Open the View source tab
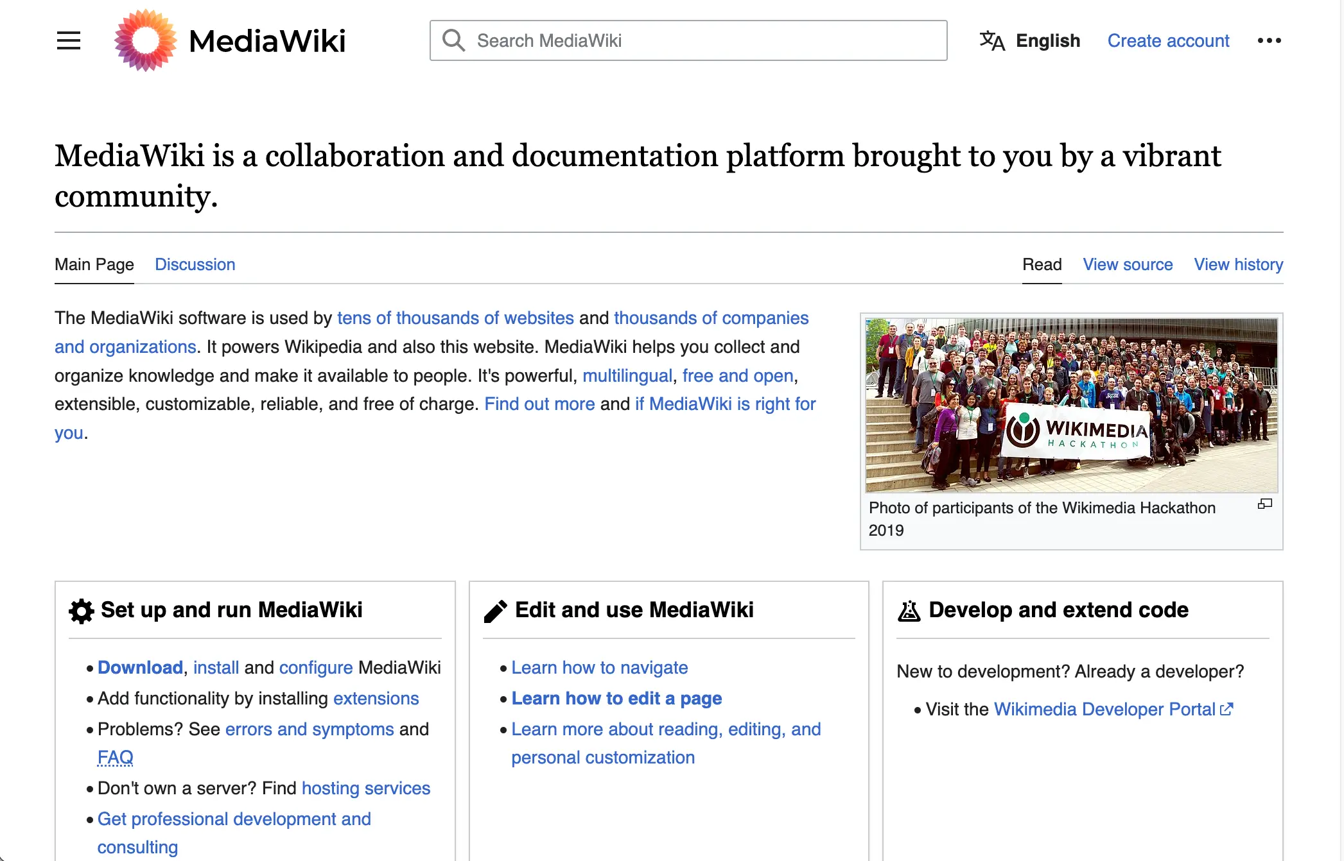Viewport: 1344px width, 861px height. click(x=1128, y=264)
